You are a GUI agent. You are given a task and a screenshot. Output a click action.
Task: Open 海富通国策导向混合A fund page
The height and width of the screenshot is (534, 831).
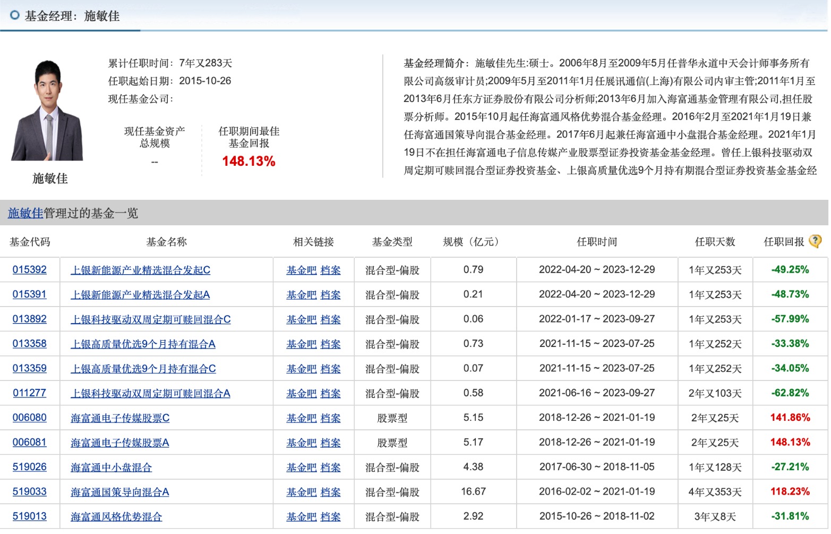click(x=120, y=492)
